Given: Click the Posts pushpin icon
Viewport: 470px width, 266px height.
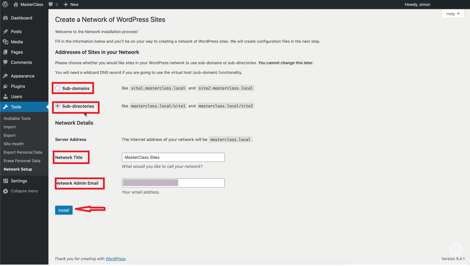Looking at the screenshot, I should tap(6, 31).
